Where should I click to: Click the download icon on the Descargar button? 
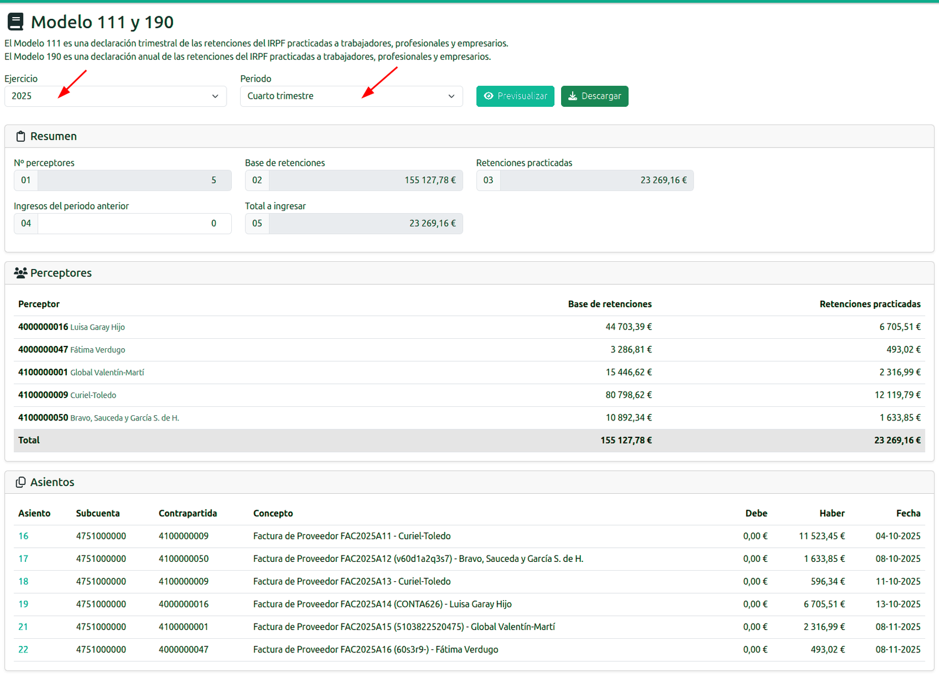[572, 96]
